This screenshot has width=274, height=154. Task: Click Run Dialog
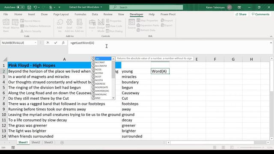114,31
